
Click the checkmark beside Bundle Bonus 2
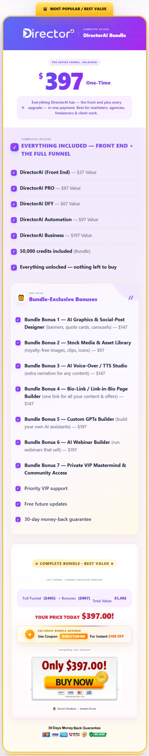(x=18, y=343)
